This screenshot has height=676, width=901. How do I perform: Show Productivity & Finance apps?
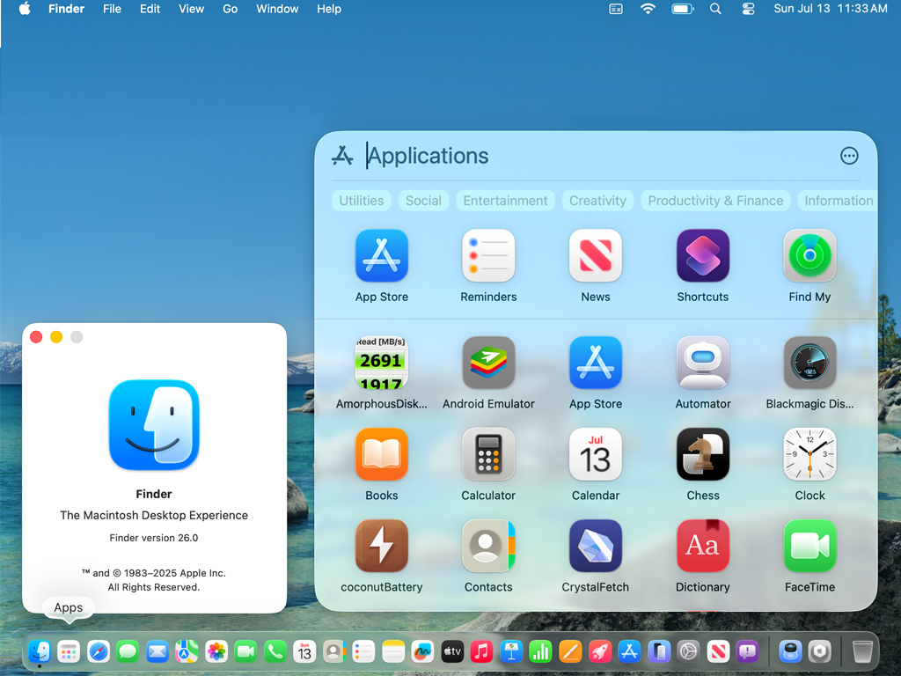tap(715, 201)
